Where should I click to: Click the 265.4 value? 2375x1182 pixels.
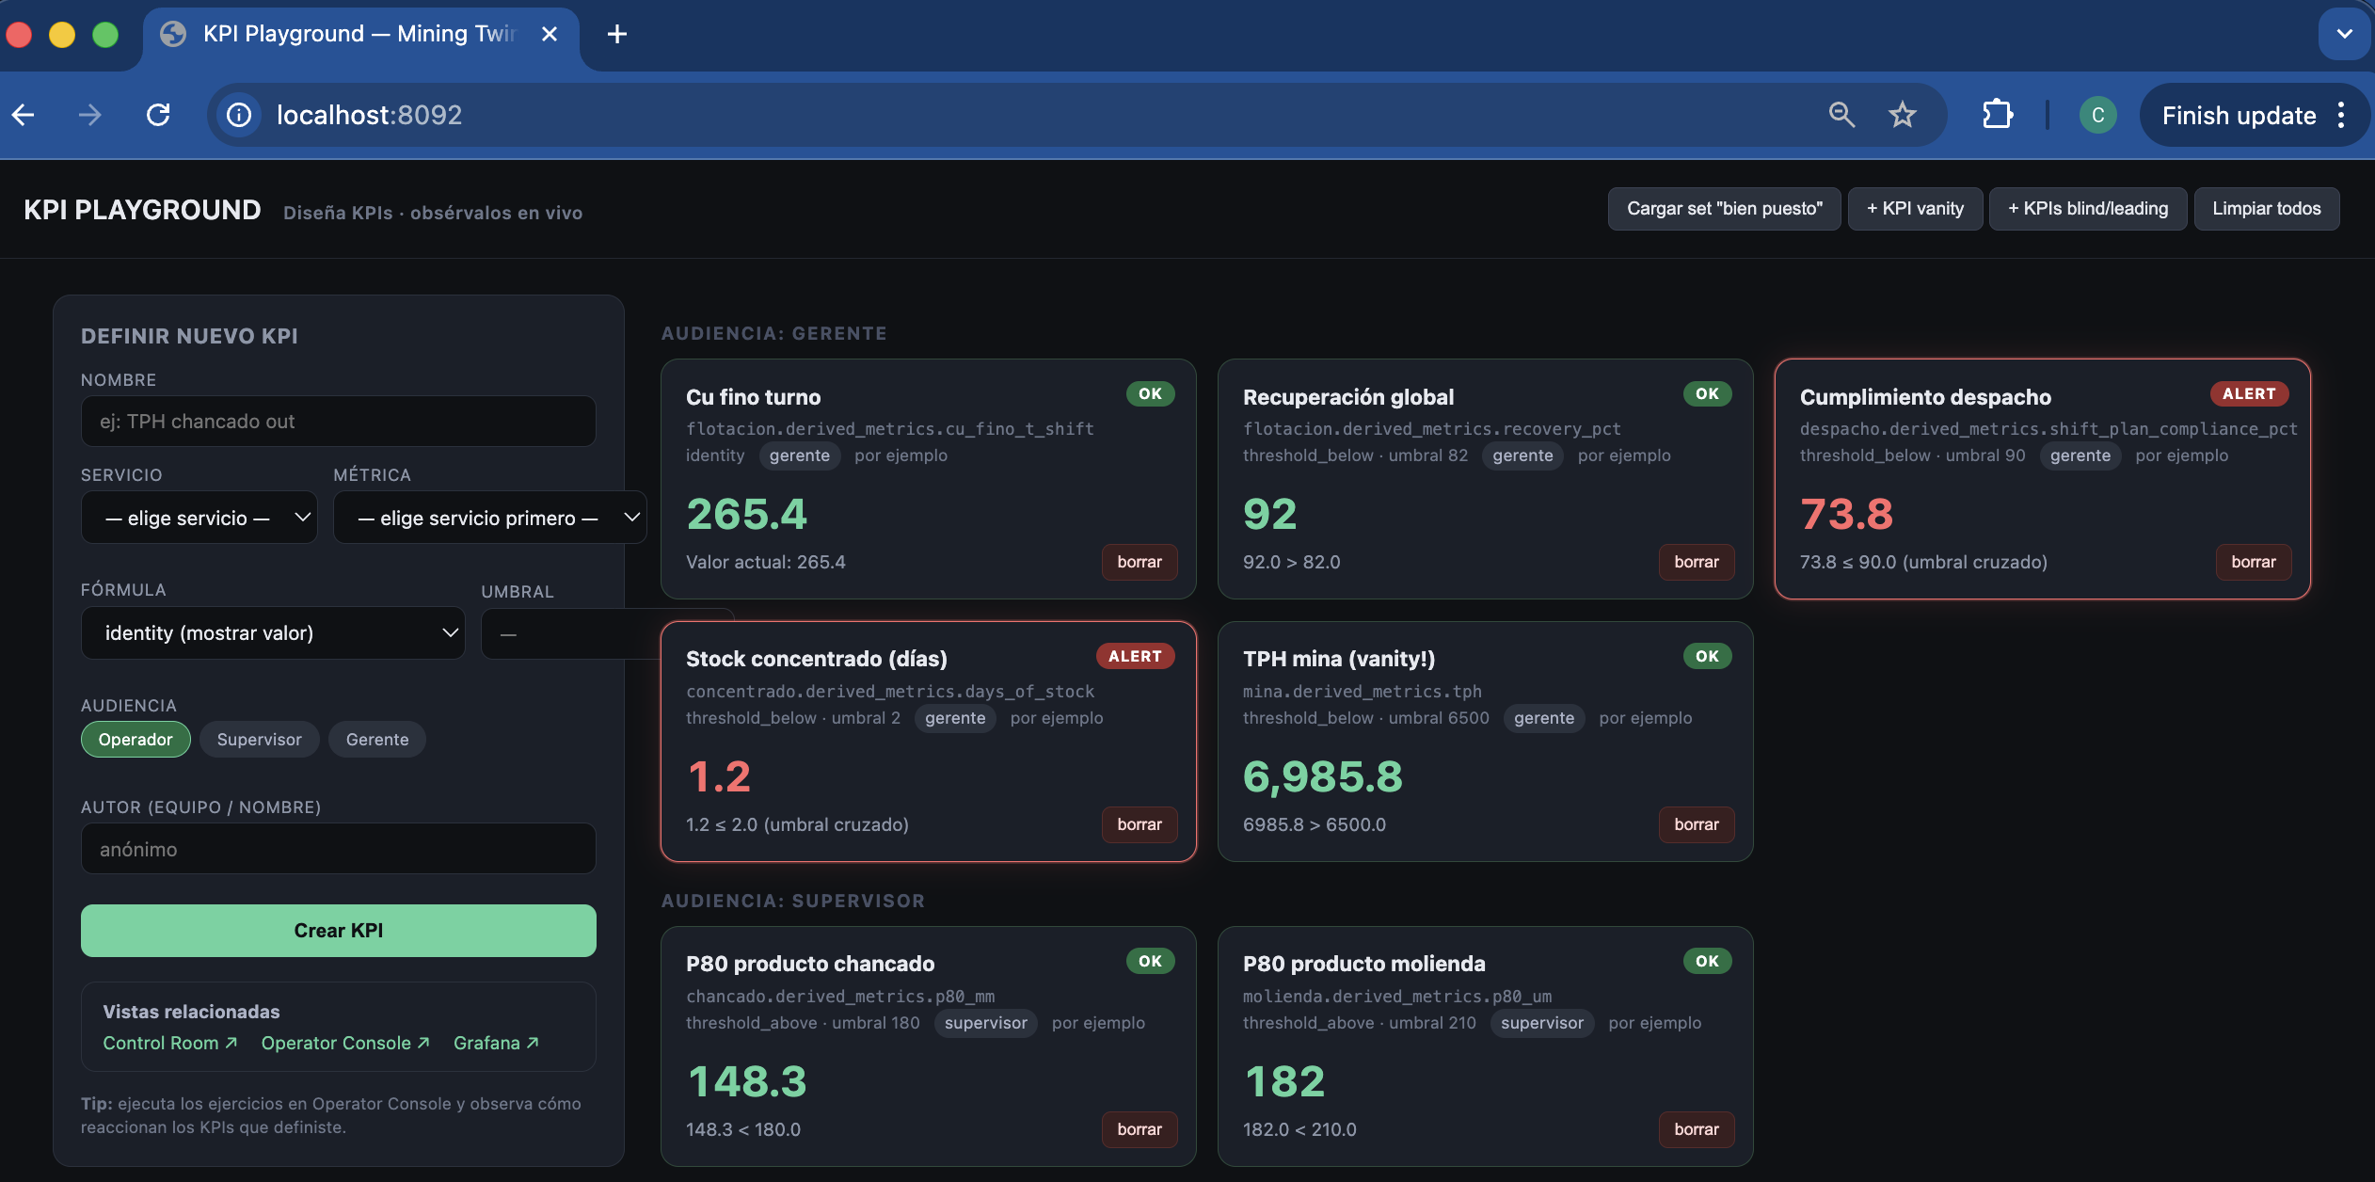click(746, 514)
